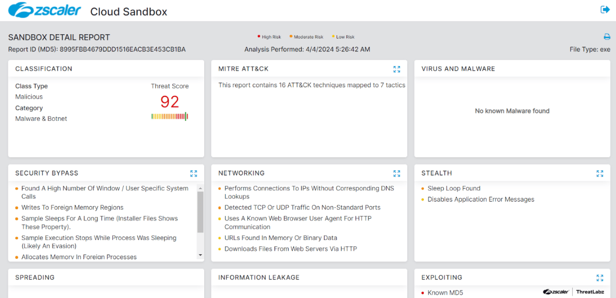
Task: Select 'Sleep Loop Found' entry
Action: (x=453, y=189)
